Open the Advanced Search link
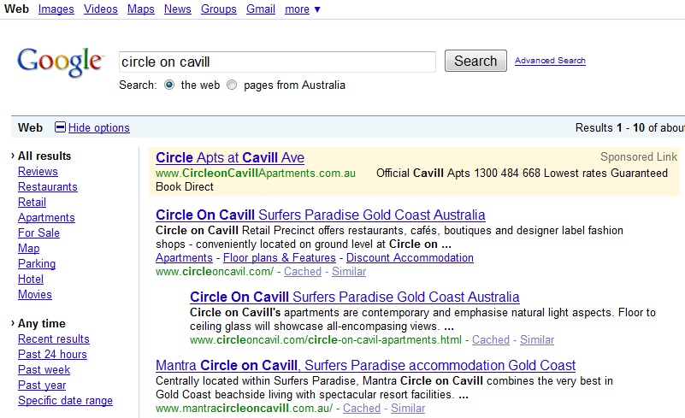The height and width of the screenshot is (418, 685). click(550, 61)
